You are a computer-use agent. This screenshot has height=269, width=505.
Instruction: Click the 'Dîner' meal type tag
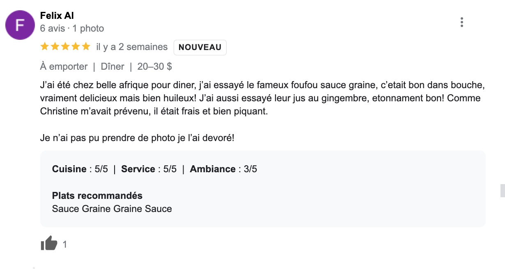112,66
